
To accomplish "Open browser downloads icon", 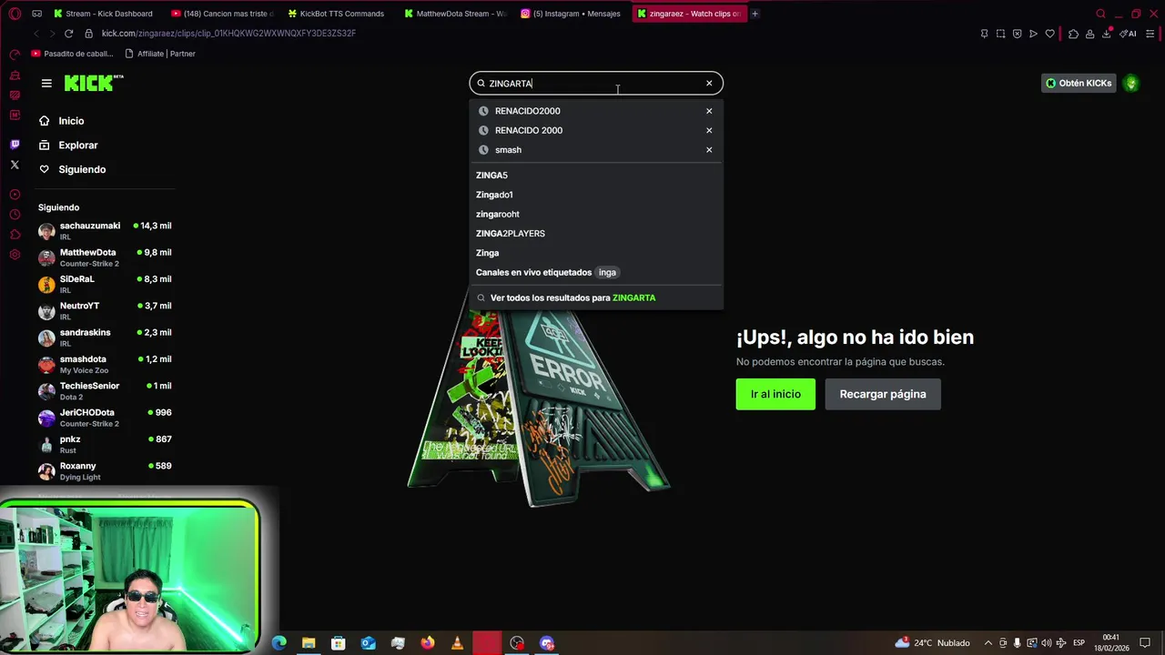I will (1107, 34).
